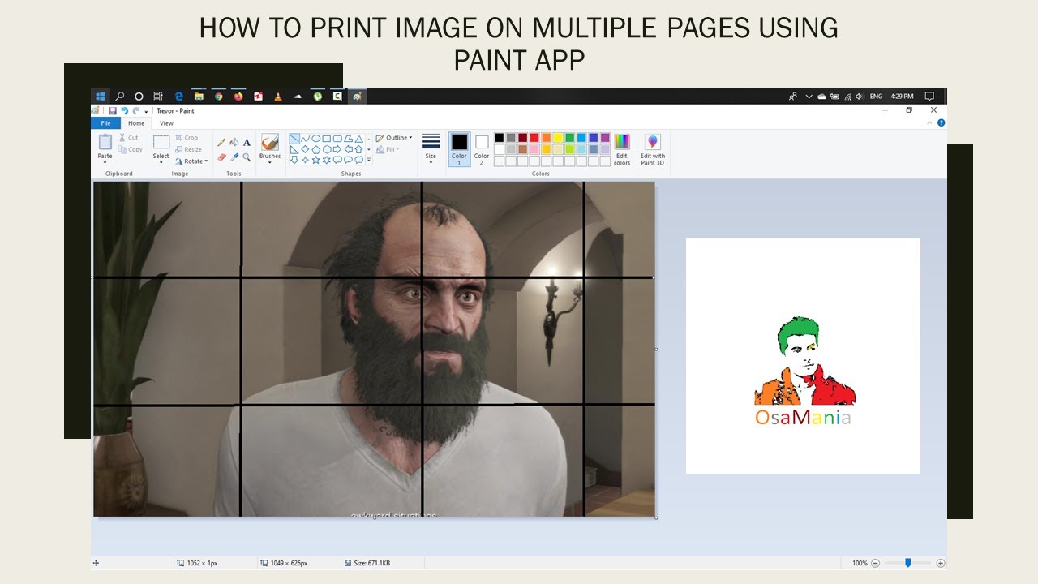Open Chrome from the taskbar

click(218, 96)
